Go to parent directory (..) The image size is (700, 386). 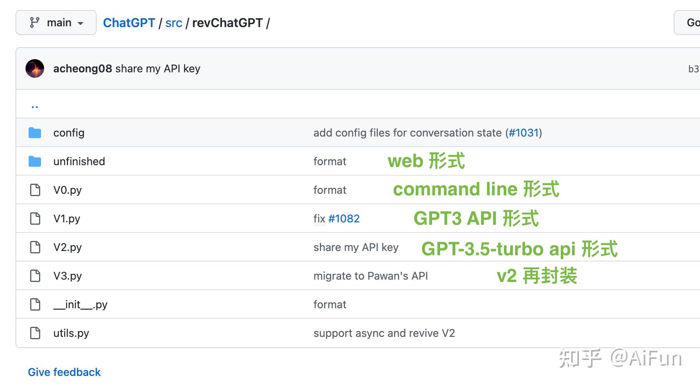[35, 105]
